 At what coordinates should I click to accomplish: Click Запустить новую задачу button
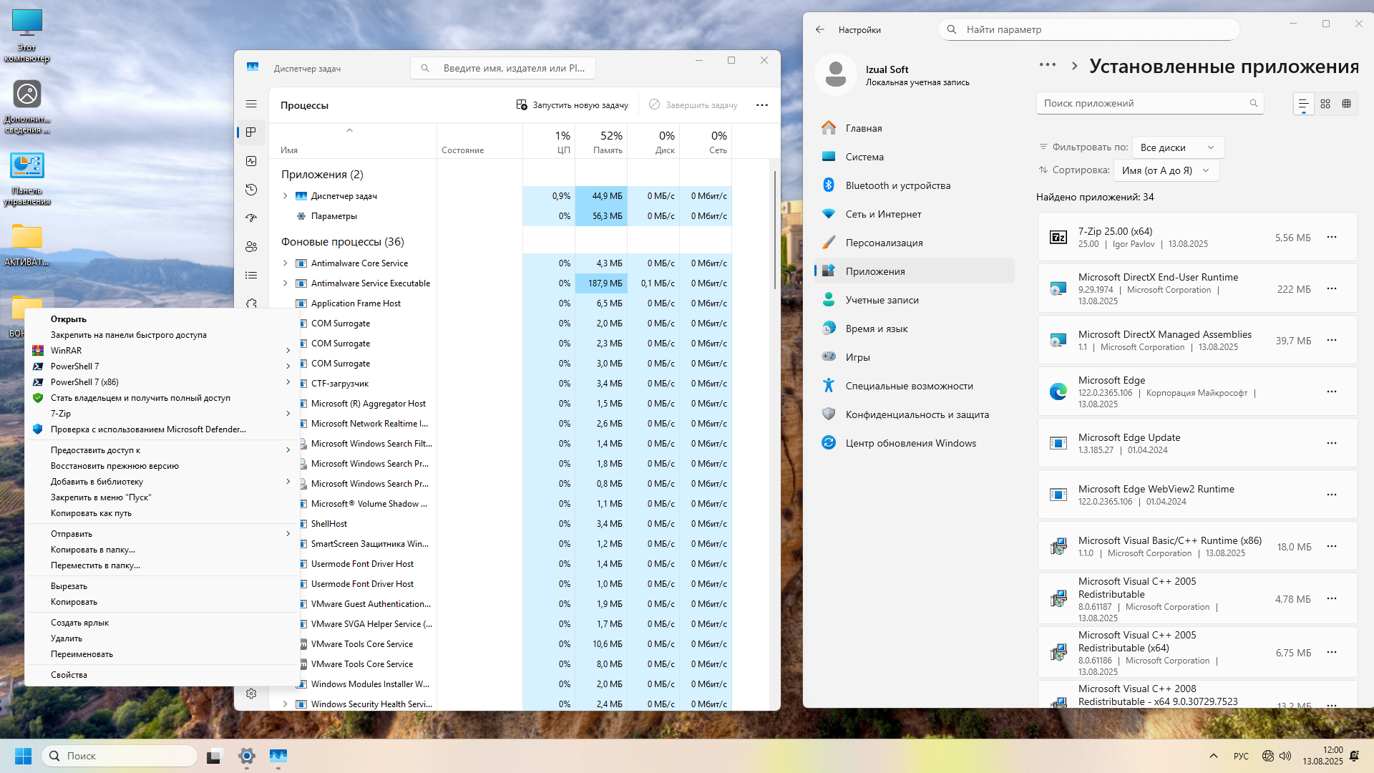(572, 105)
